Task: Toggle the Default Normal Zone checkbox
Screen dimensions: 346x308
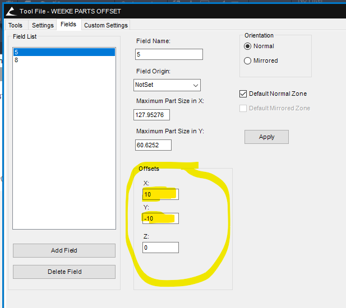Action: point(243,94)
